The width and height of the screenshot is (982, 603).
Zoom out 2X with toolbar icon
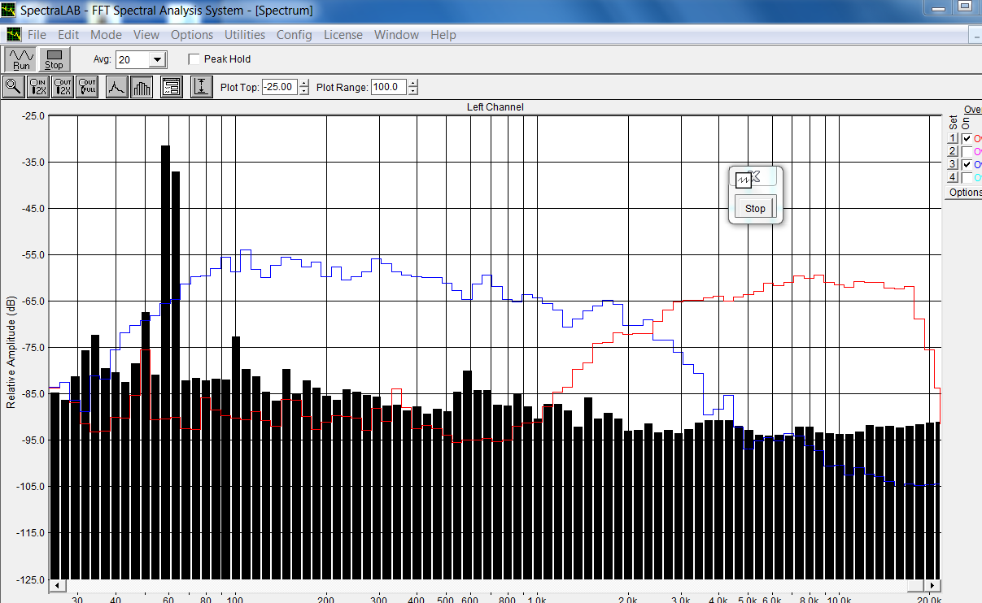pos(63,87)
